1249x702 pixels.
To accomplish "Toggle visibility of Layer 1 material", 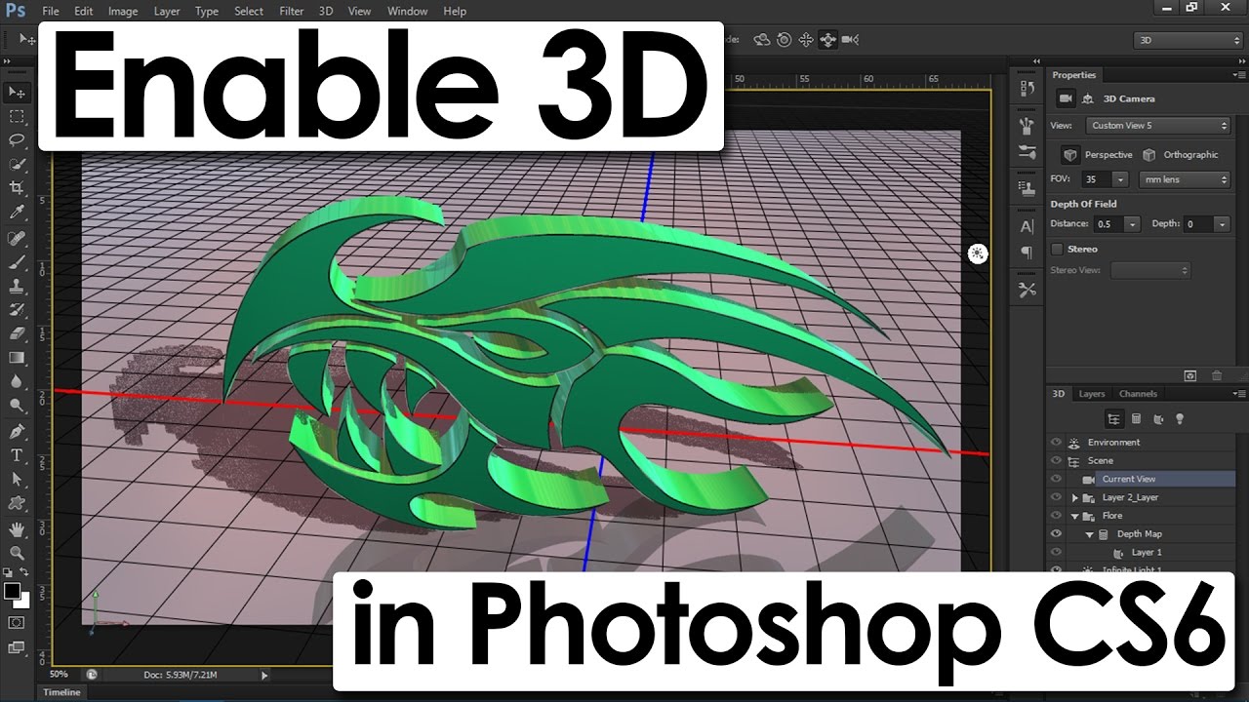I will point(1056,552).
